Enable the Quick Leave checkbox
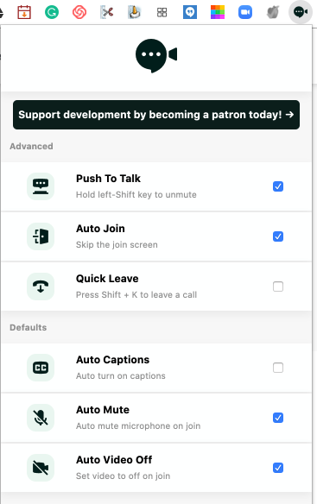Image resolution: width=317 pixels, height=504 pixels. (278, 287)
